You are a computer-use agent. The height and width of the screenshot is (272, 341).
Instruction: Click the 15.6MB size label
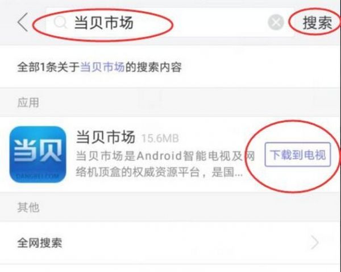pos(160,138)
